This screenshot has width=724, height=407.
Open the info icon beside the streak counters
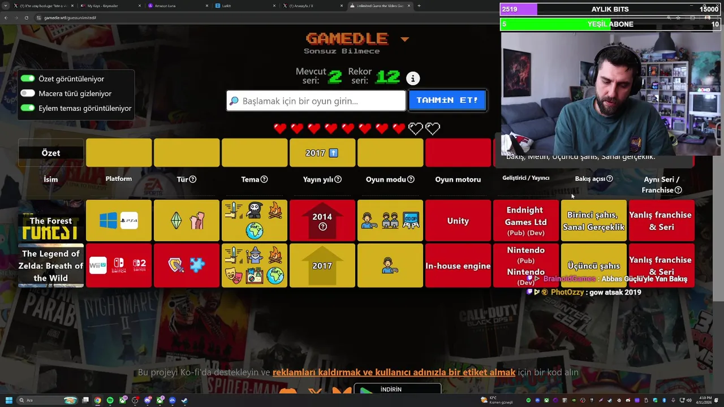point(413,79)
